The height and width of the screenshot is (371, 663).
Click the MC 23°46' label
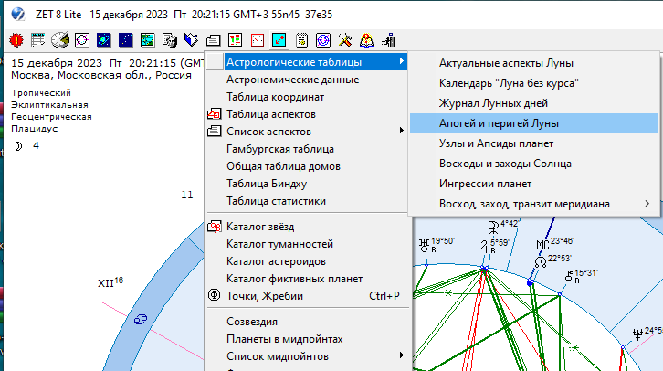tap(554, 243)
